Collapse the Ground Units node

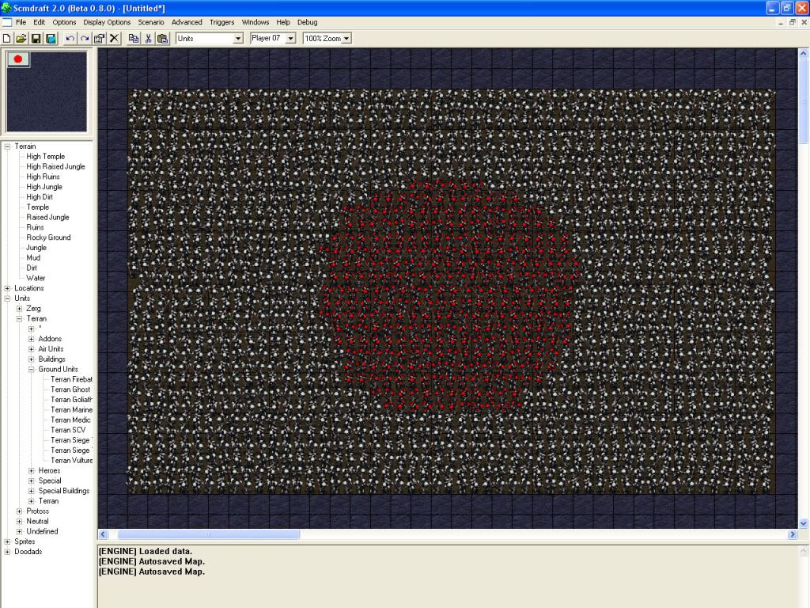tap(32, 369)
